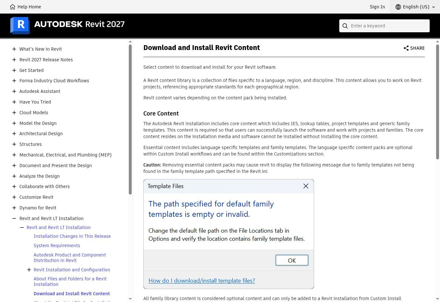Go to Help Home
This screenshot has height=302, width=440.
click(26, 7)
